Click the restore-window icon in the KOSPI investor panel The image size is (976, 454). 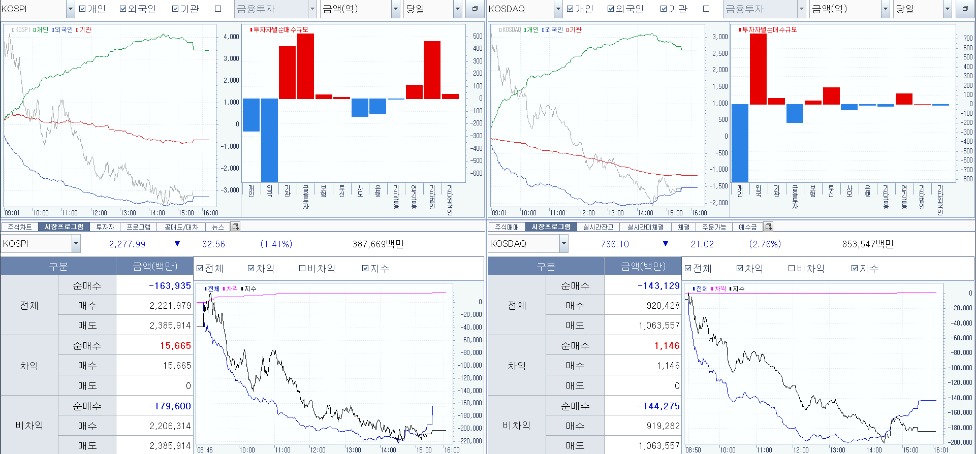point(475,9)
